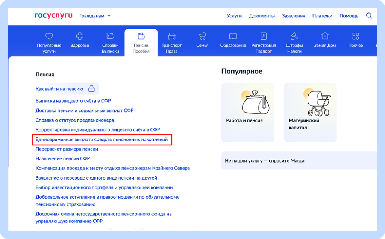Switch to the Транспорт Права tab label

[171, 48]
